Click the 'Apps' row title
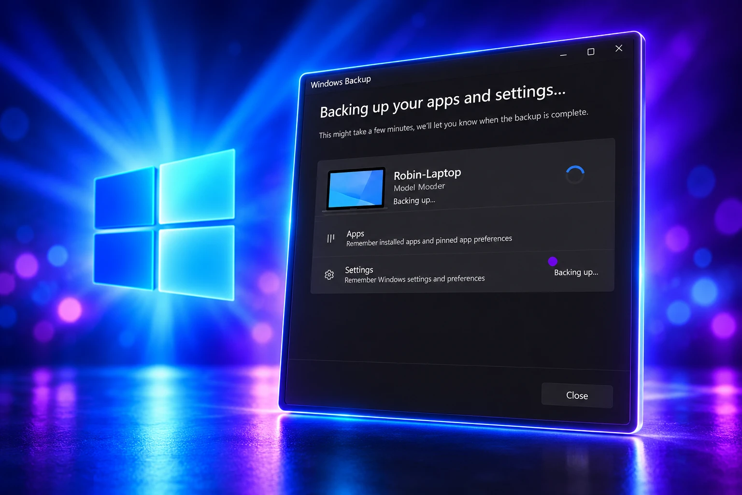The image size is (742, 495). click(355, 234)
